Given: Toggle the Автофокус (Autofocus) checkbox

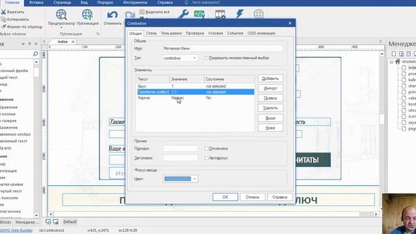Looking at the screenshot, I should coord(207,158).
